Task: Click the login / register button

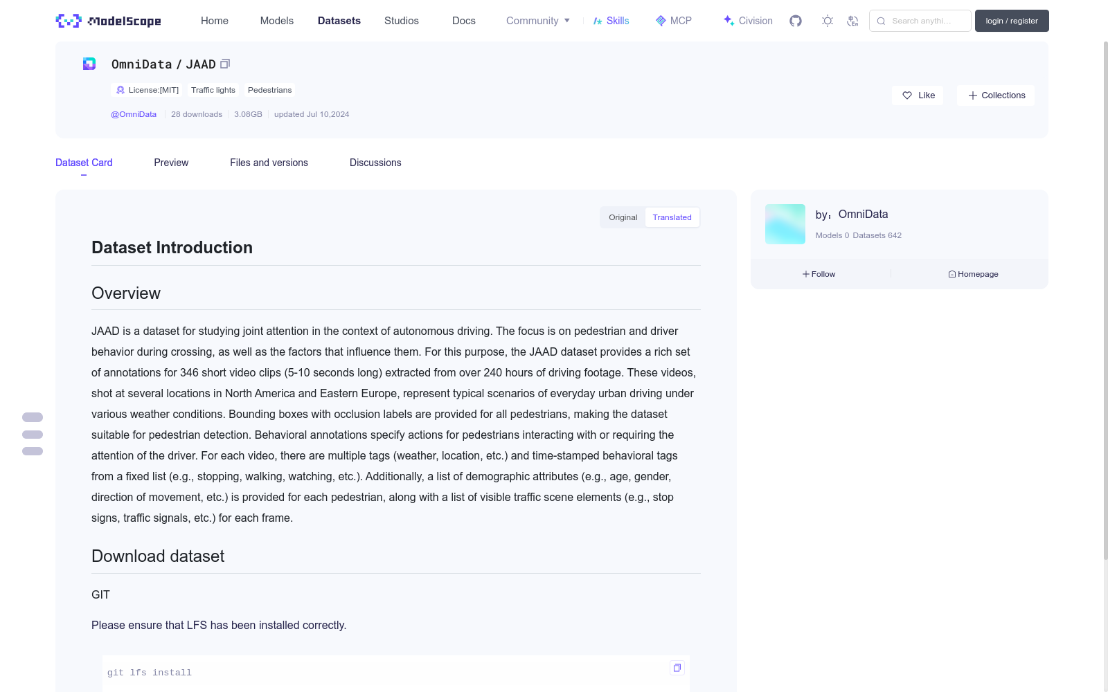Action: [1012, 21]
